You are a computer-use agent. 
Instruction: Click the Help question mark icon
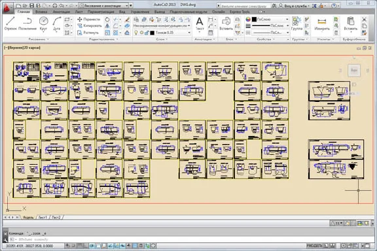(x=334, y=5)
